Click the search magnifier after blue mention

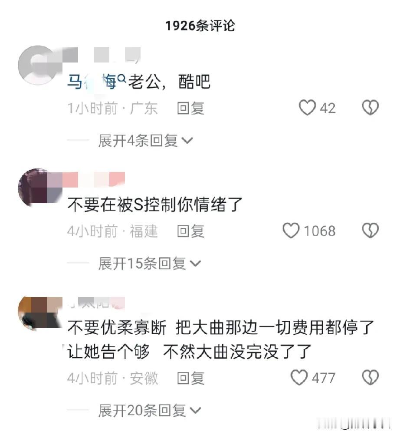pos(122,79)
